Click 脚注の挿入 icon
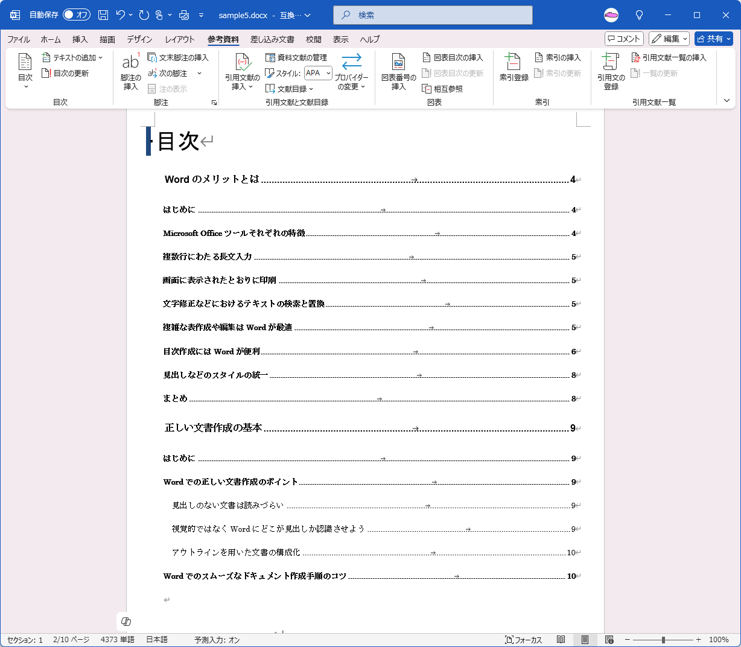 (130, 71)
